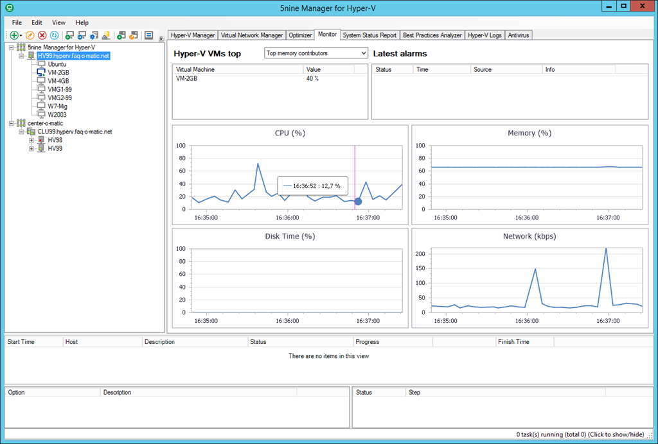Image resolution: width=658 pixels, height=444 pixels.
Task: Click the monitor with blue arrow import icon
Action: 82,35
